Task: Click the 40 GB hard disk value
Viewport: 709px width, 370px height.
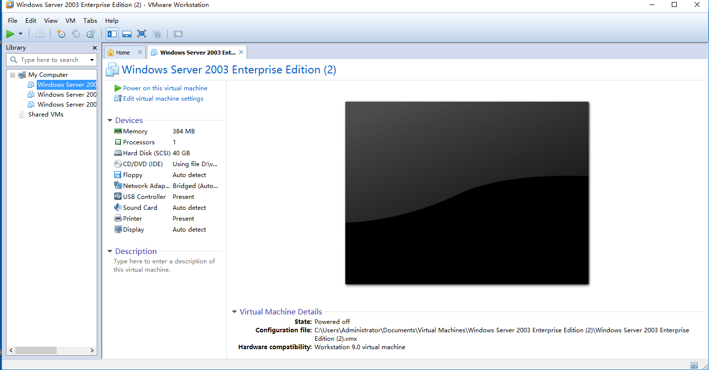Action: [181, 153]
